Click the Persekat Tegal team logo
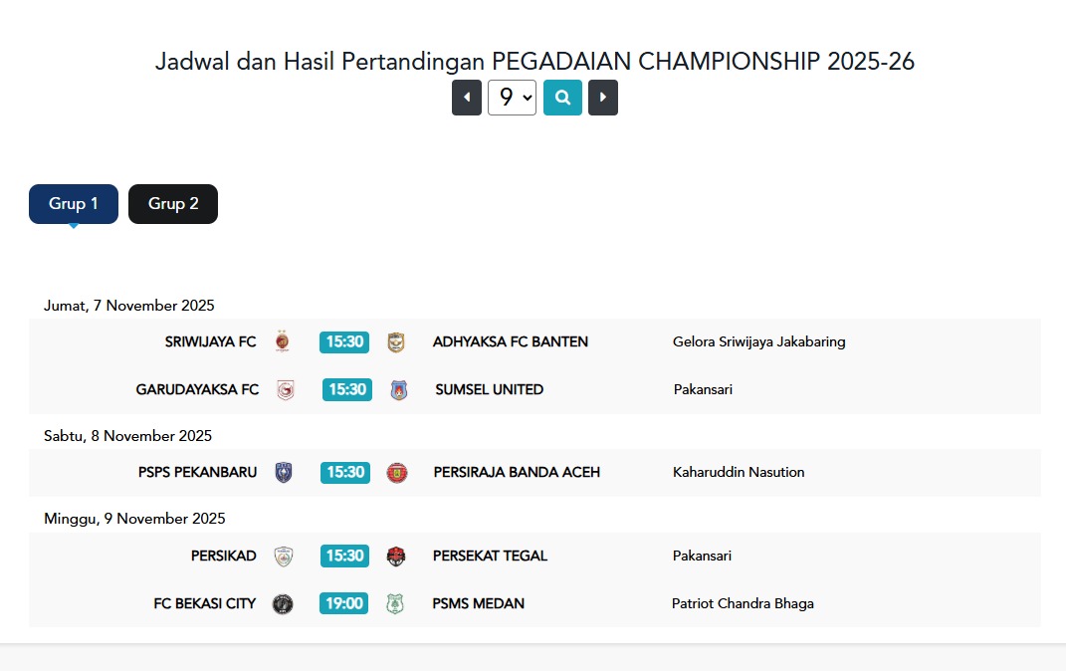 396,556
